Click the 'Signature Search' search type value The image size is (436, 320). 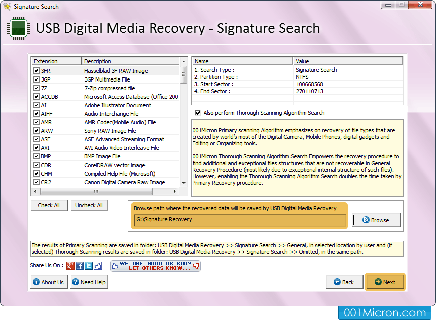click(x=316, y=70)
